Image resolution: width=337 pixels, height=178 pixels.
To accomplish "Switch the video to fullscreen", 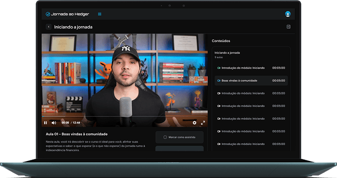I will pyautogui.click(x=203, y=123).
